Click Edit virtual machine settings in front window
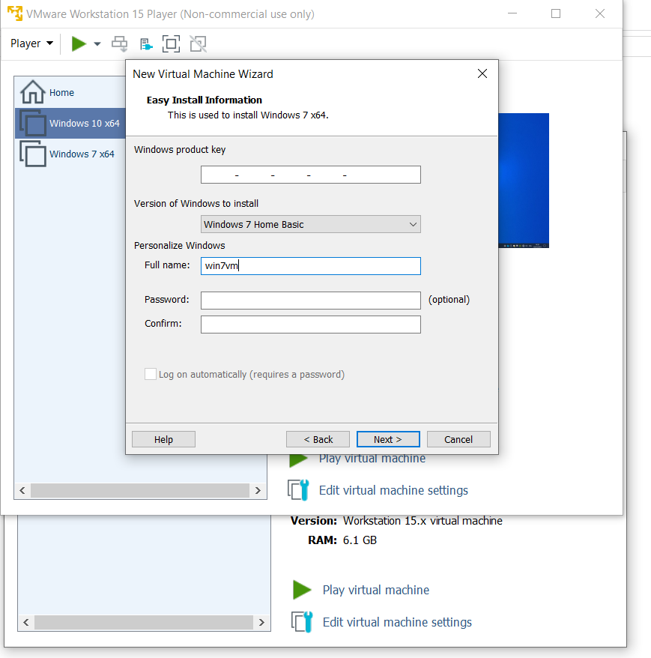Viewport: 651px width, 658px height. pos(393,490)
